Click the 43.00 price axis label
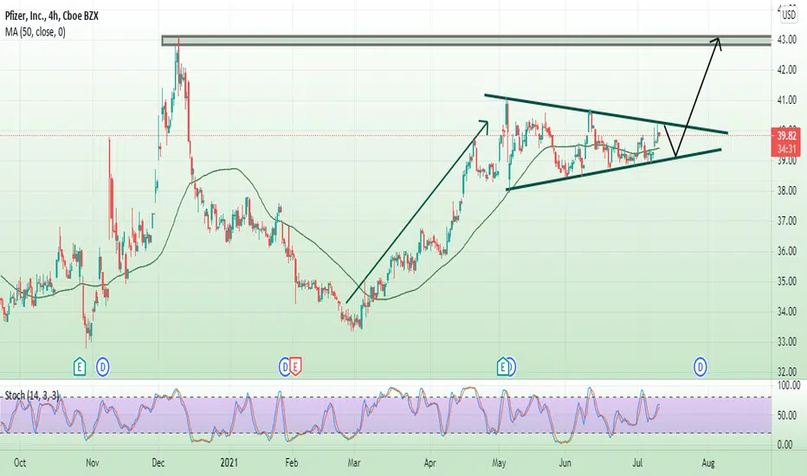This screenshot has width=807, height=476. [x=787, y=40]
